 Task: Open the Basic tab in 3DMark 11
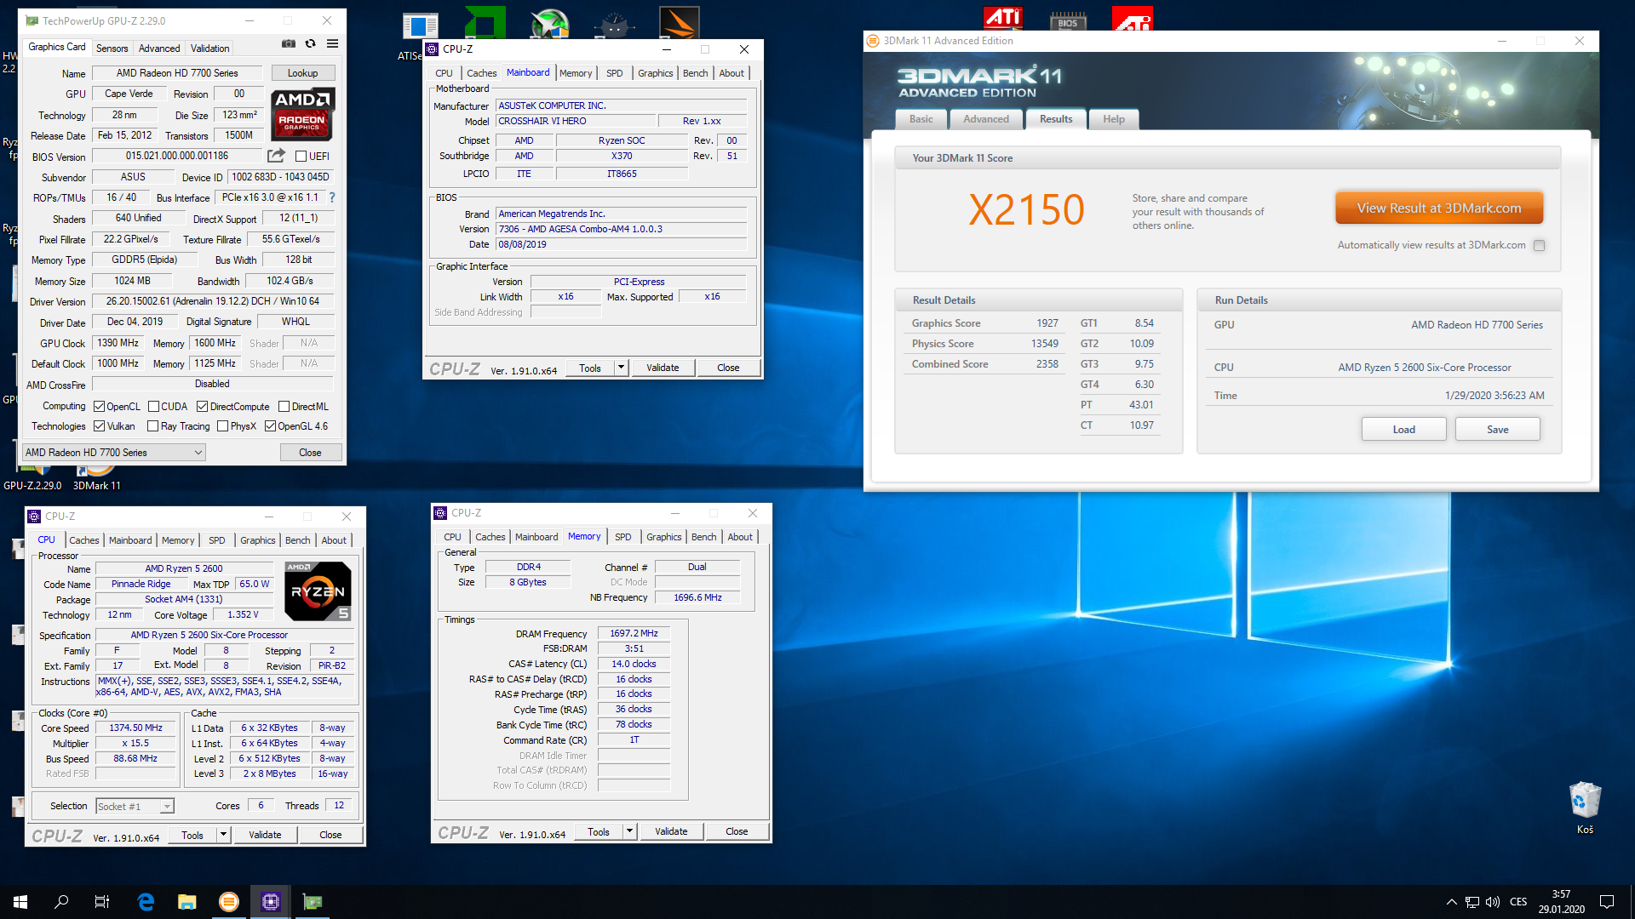(921, 119)
